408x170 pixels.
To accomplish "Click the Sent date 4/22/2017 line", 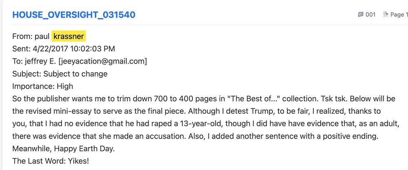I will pos(64,49).
